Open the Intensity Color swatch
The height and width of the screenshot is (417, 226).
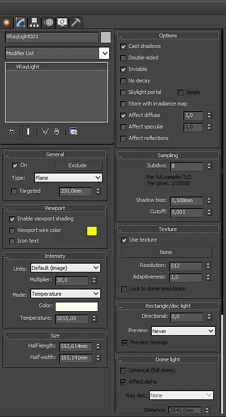(77, 306)
